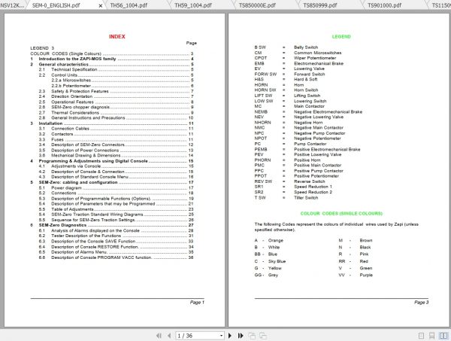Click the Page 1 footer text
This screenshot has height=341, width=451.
point(197,302)
